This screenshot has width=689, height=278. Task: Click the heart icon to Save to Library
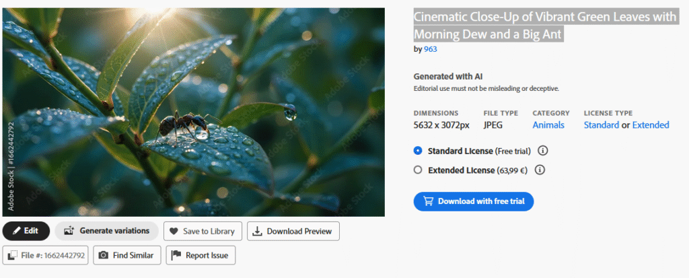tap(174, 232)
